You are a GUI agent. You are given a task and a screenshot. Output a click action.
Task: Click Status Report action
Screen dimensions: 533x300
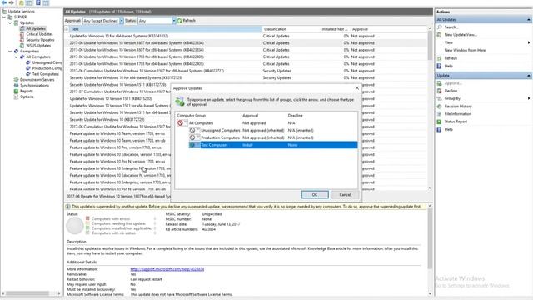[456, 122]
